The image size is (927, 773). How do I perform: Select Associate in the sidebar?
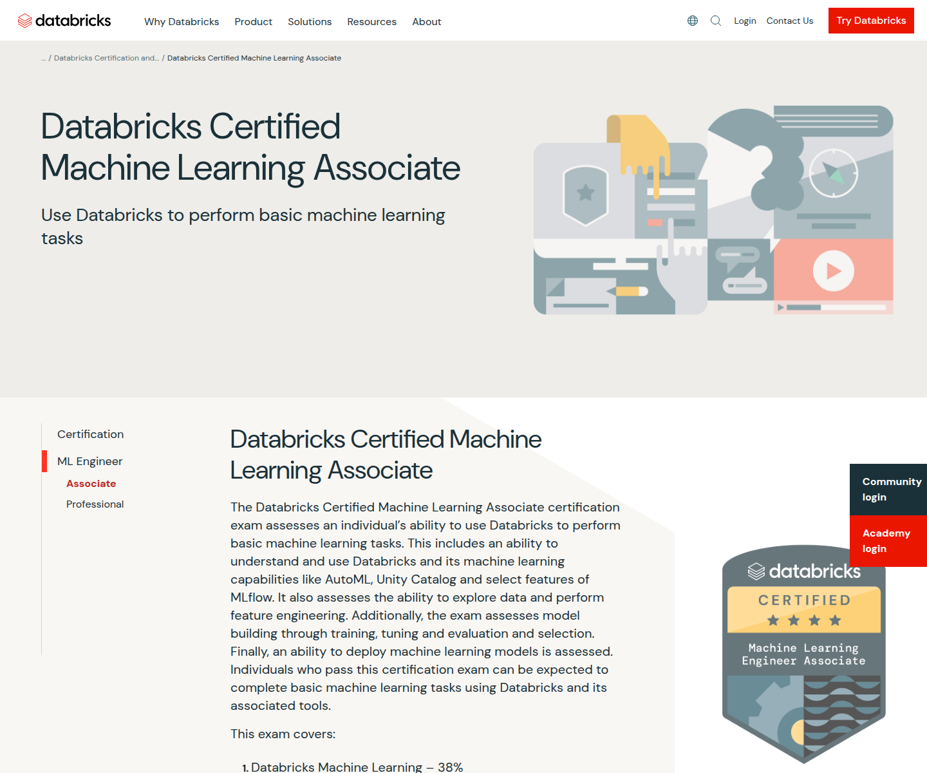pyautogui.click(x=91, y=484)
